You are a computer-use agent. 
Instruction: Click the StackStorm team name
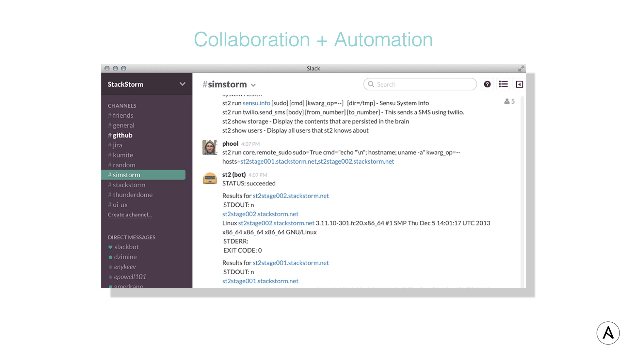pyautogui.click(x=125, y=84)
